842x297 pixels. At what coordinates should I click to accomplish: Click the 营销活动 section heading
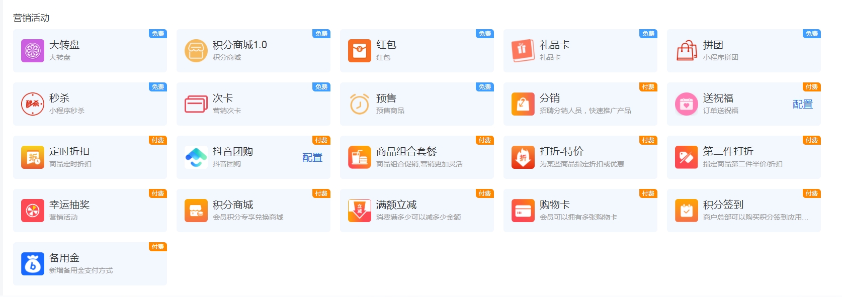31,18
